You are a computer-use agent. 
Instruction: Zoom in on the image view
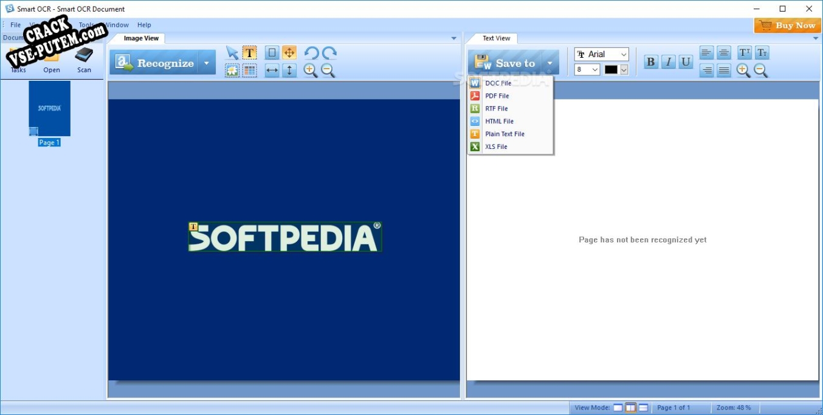(x=311, y=70)
